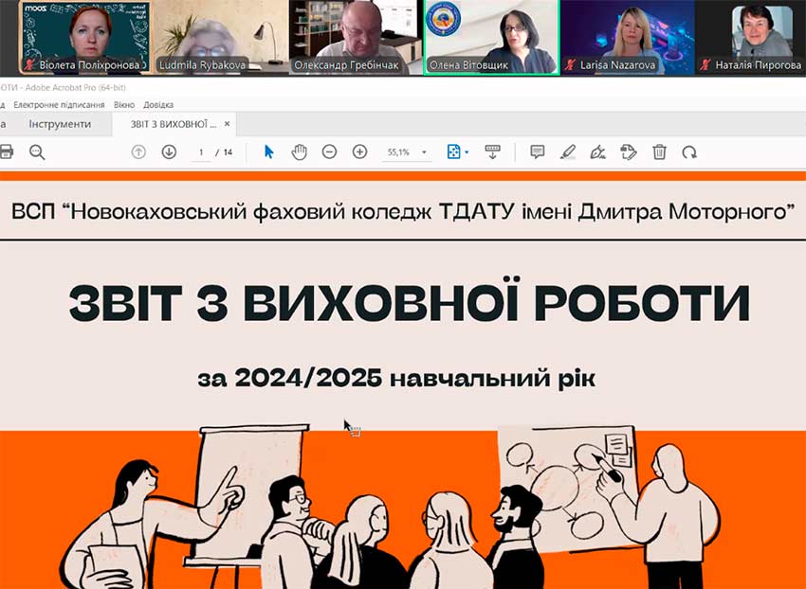The height and width of the screenshot is (589, 806).
Task: Zoom out with the minus button
Action: (x=329, y=152)
